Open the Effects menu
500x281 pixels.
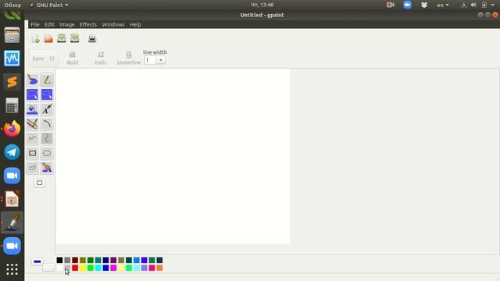tap(88, 24)
